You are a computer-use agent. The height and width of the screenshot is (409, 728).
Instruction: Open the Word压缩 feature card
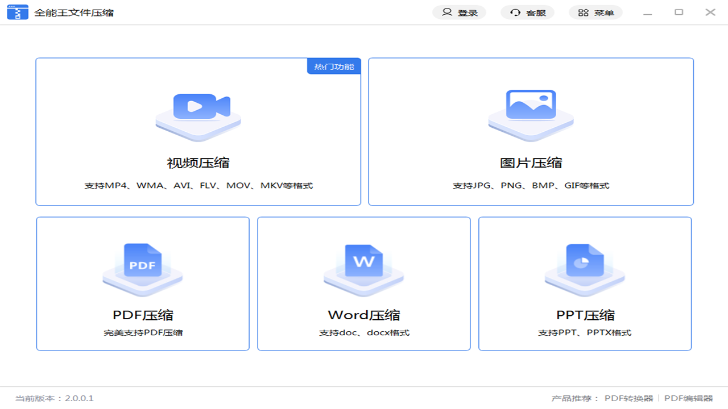point(363,283)
